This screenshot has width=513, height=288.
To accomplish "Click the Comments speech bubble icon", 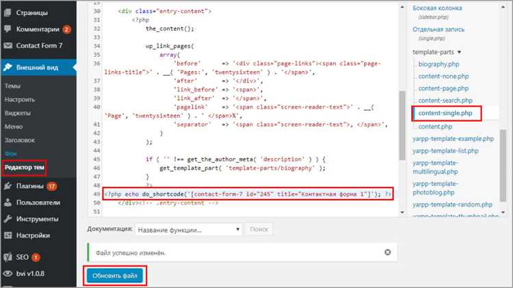I will (8, 29).
